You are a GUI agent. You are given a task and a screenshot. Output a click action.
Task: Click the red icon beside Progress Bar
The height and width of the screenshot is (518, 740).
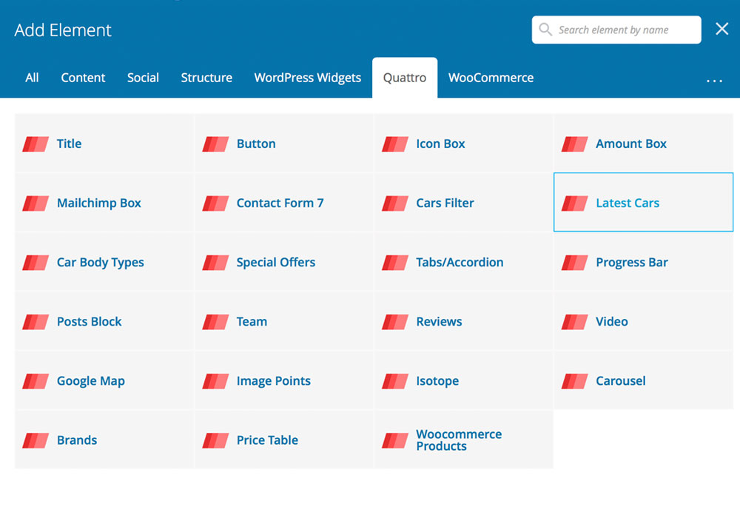click(x=574, y=262)
